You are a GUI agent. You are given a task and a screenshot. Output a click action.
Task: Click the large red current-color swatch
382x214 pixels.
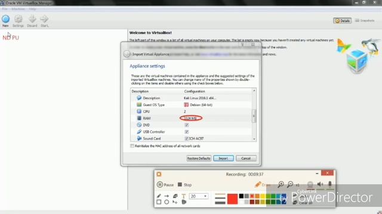pyautogui.click(x=232, y=199)
